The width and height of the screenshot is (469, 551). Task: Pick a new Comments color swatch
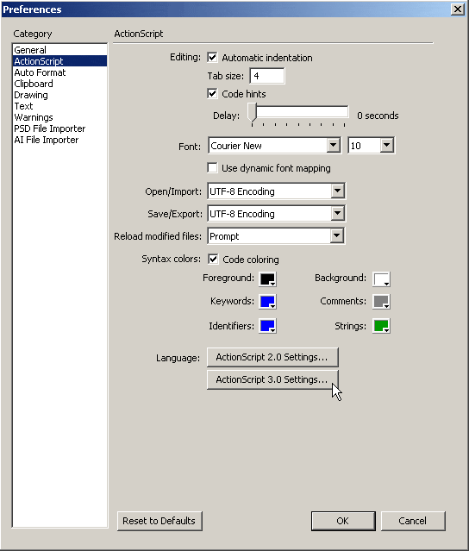(x=381, y=302)
